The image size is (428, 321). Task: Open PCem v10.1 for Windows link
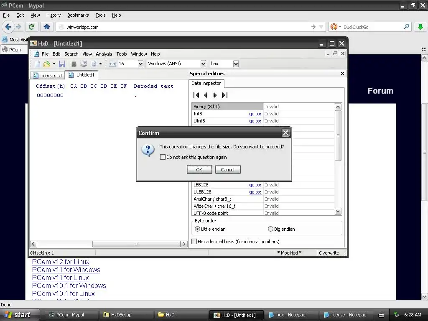[x=69, y=285]
